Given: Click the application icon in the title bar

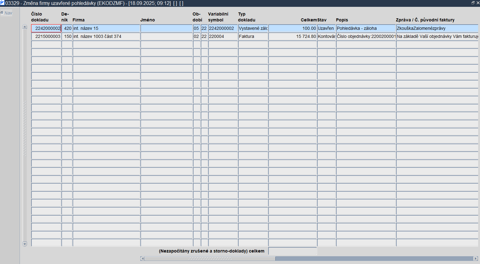Looking at the screenshot, I should point(2,3).
